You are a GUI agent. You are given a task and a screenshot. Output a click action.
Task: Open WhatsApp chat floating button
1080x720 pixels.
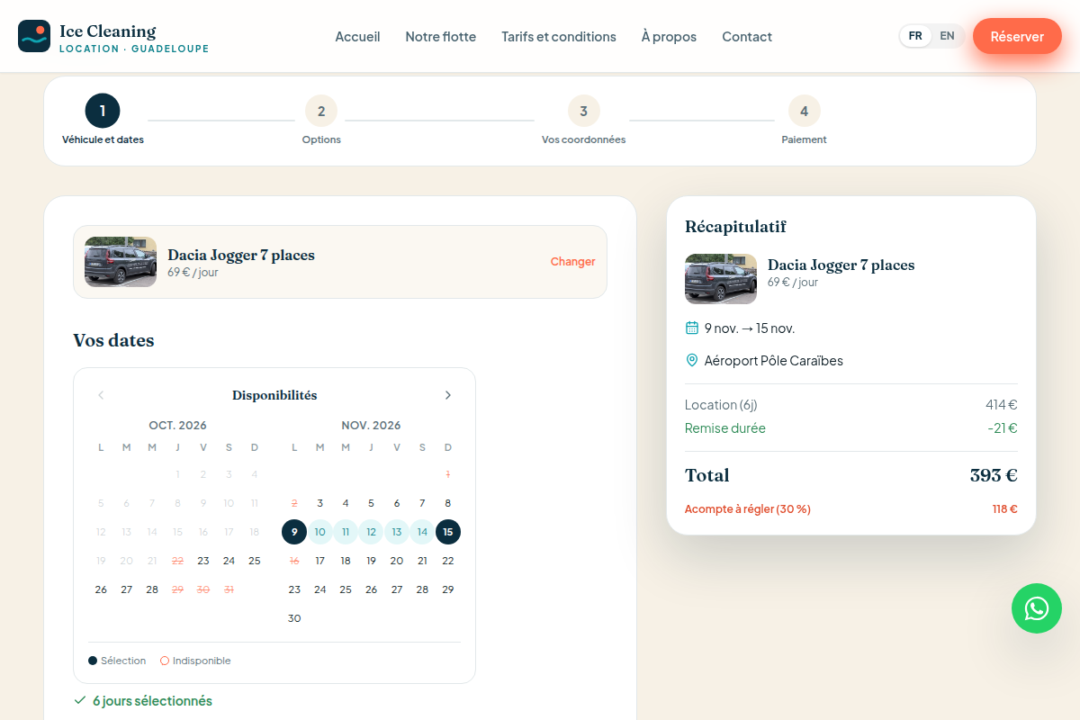(x=1037, y=608)
